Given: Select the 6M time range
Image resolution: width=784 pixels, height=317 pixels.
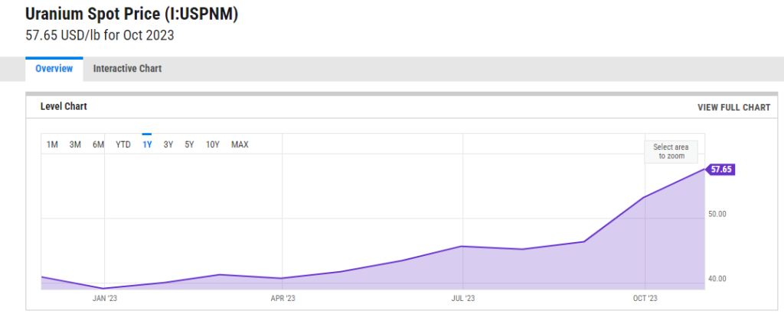Looking at the screenshot, I should [x=98, y=145].
